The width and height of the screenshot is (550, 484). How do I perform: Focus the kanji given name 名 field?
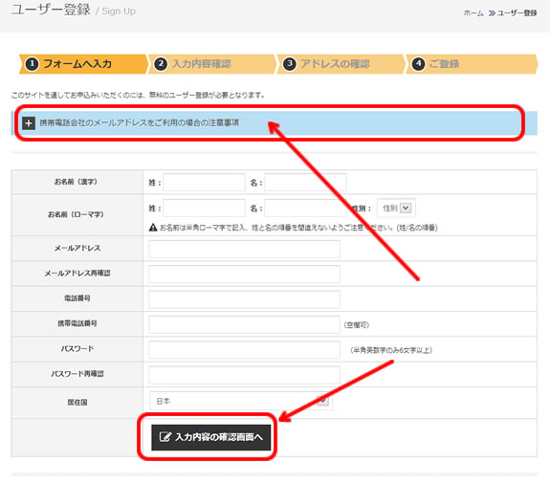[x=305, y=183]
